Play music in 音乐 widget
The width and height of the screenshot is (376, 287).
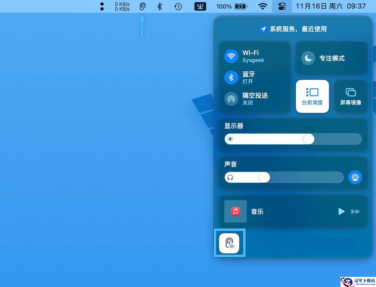pos(341,211)
